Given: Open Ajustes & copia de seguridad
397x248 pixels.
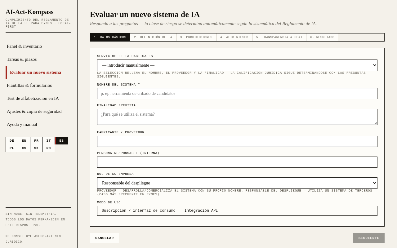Looking at the screenshot, I should [x=38, y=111].
